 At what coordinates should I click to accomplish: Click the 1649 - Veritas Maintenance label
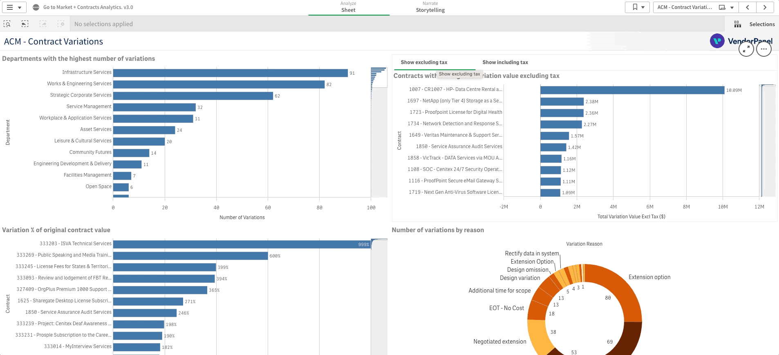tap(455, 135)
